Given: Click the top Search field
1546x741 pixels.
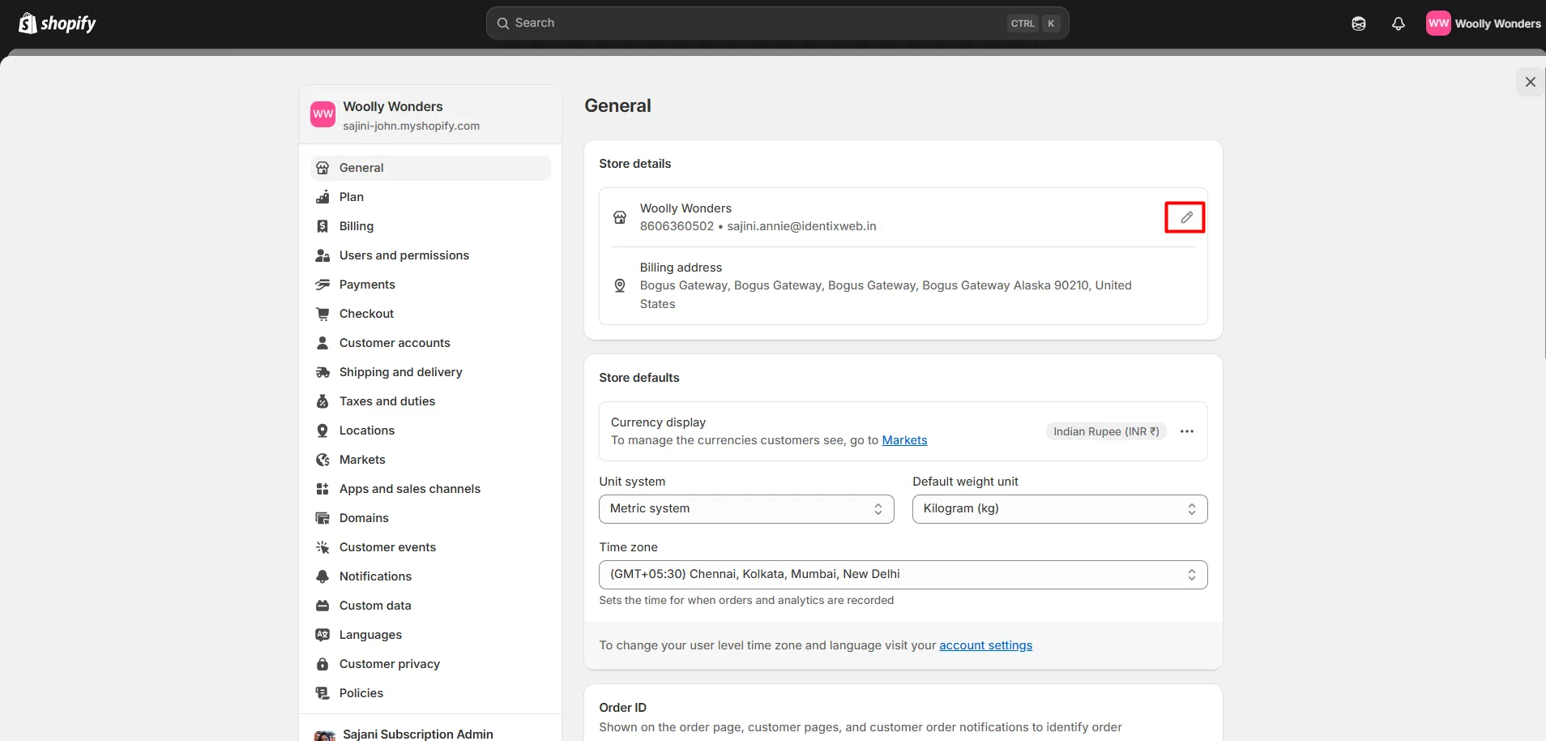Looking at the screenshot, I should click(754, 24).
